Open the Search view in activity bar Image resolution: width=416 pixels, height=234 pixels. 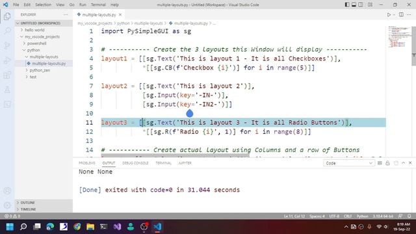pos(7,31)
